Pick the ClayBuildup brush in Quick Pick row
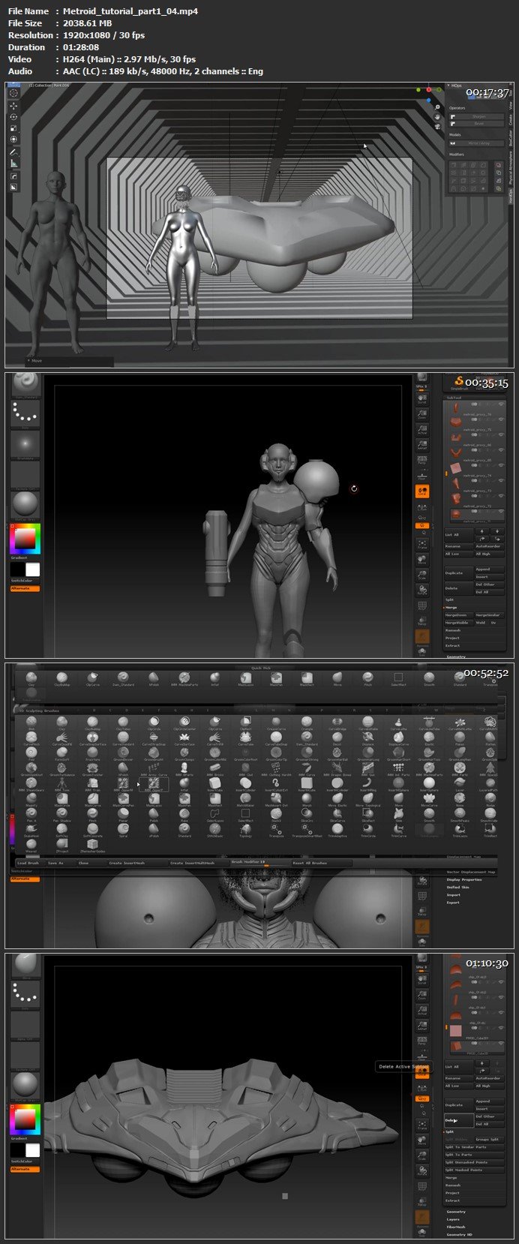 (61, 678)
